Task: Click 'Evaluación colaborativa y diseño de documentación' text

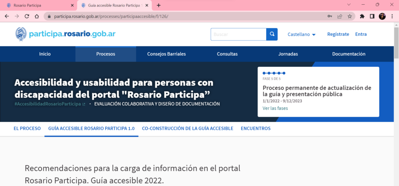Action: 157,104
